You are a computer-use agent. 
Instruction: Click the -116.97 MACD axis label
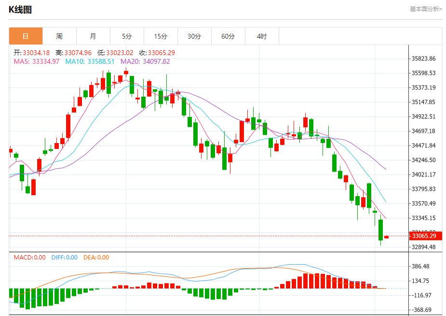pos(420,296)
